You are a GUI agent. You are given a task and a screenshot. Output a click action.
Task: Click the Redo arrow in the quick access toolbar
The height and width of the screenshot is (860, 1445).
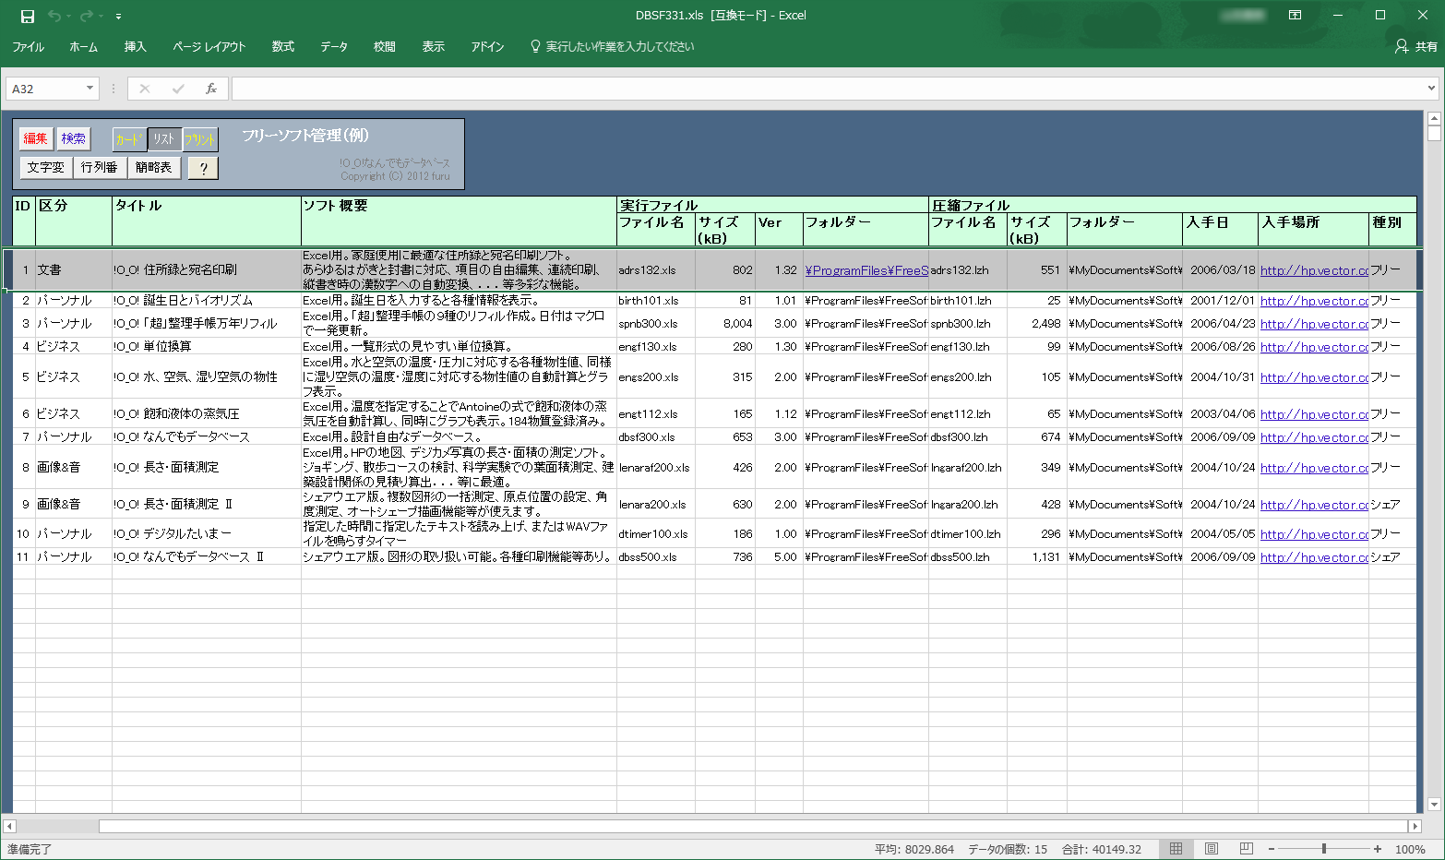87,16
